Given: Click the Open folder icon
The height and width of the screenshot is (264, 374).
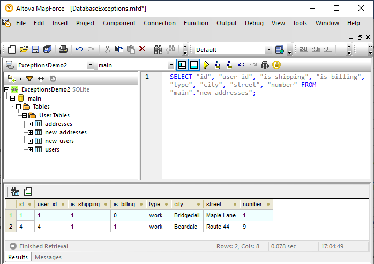Looking at the screenshot, I should [x=24, y=49].
